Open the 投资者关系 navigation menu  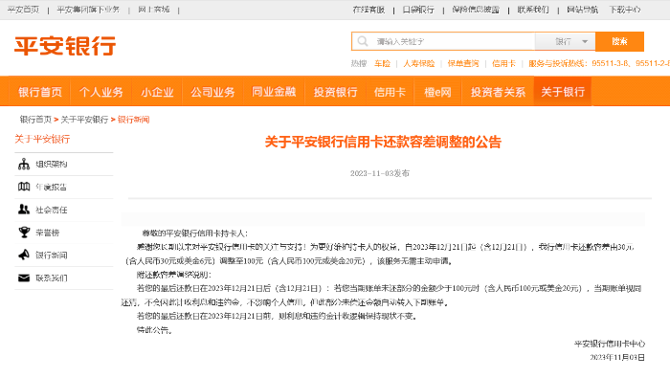498,92
